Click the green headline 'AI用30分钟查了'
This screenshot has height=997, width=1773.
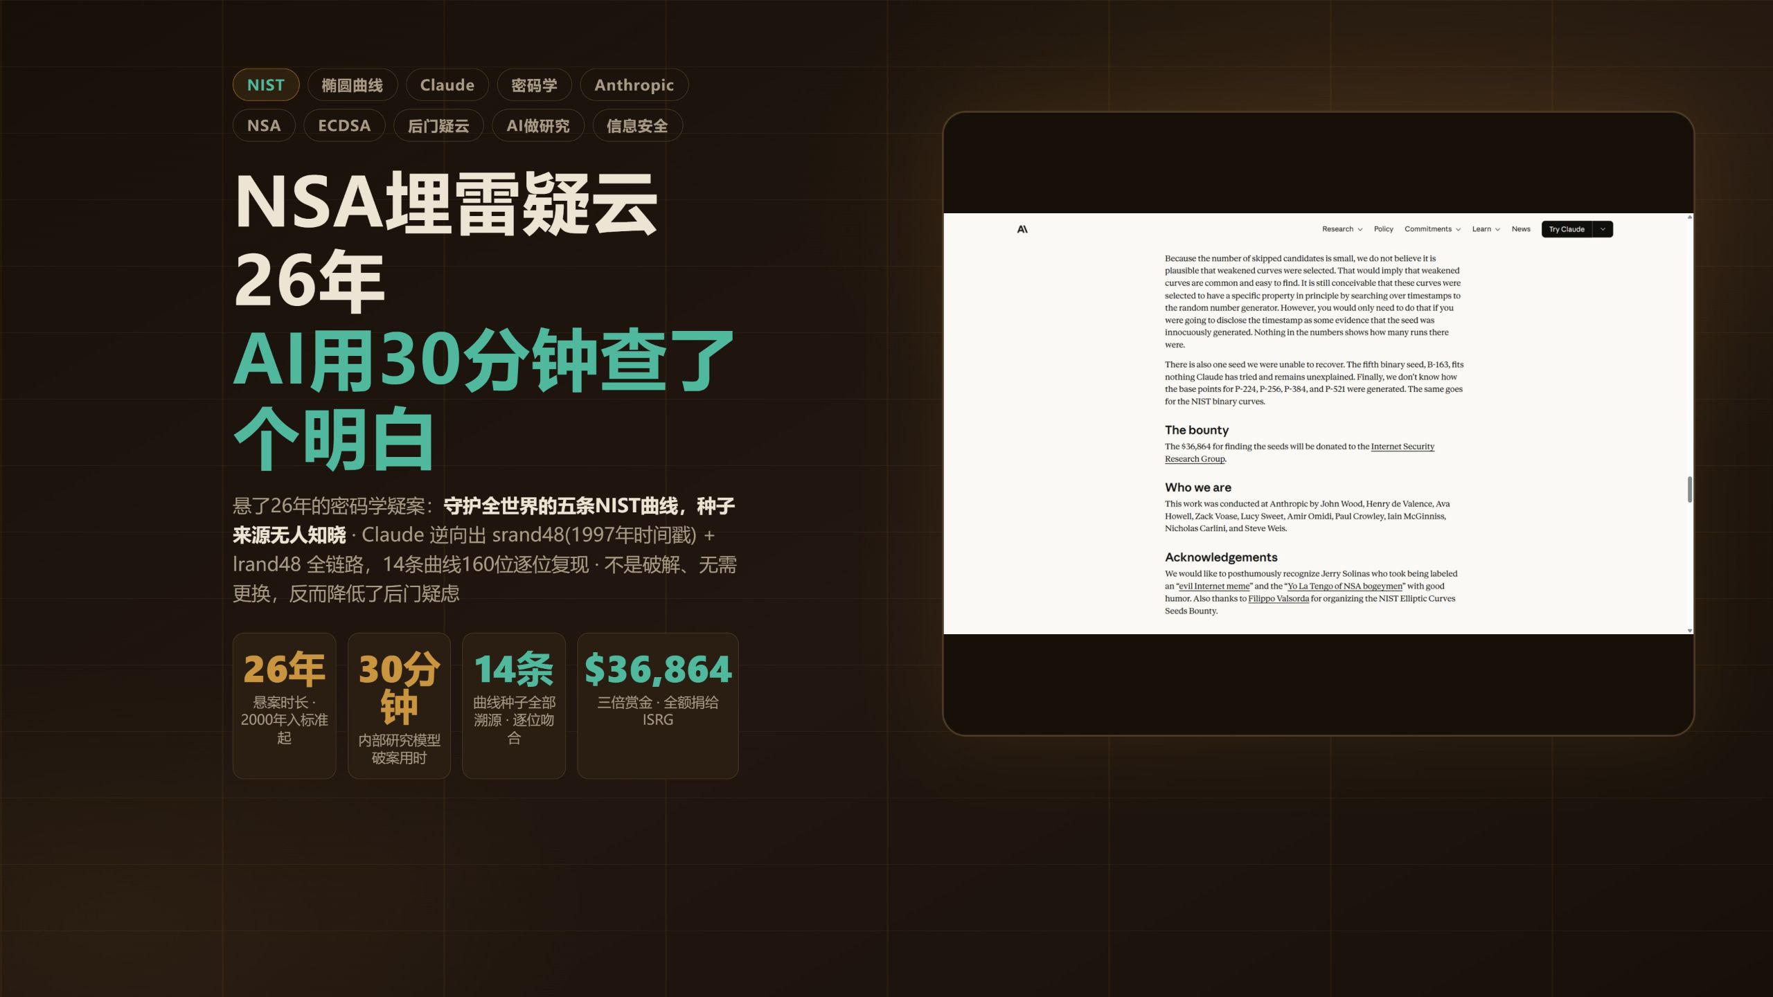click(483, 361)
